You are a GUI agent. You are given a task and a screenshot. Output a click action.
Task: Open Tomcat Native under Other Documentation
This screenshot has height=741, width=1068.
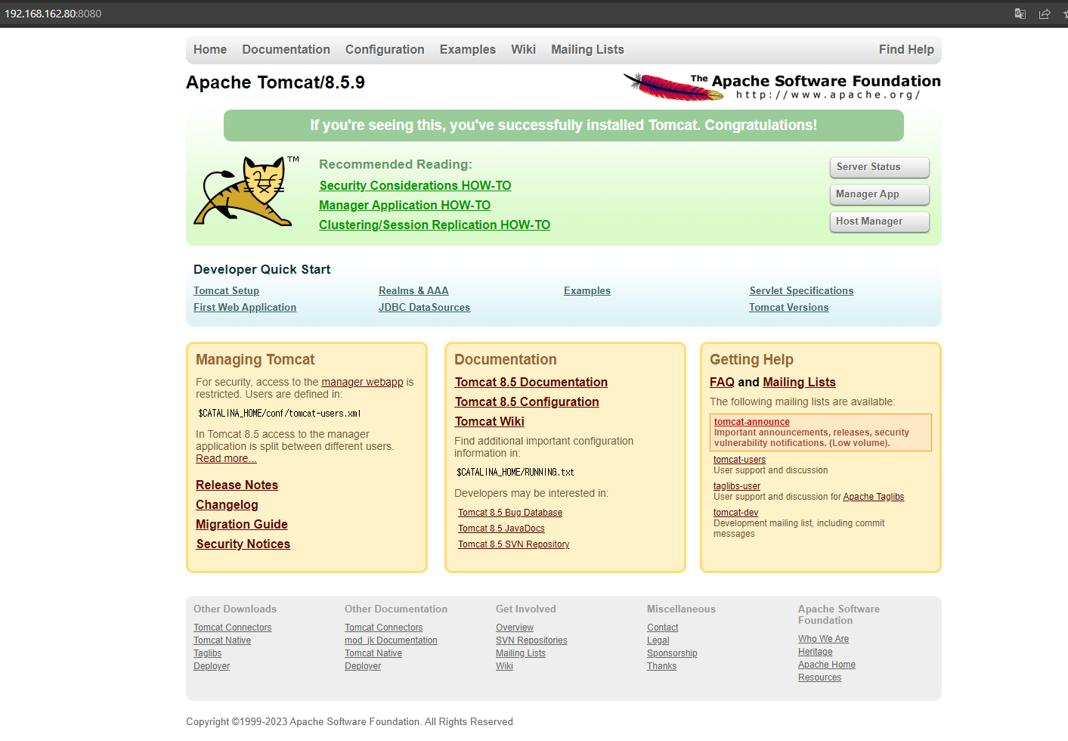click(x=373, y=653)
